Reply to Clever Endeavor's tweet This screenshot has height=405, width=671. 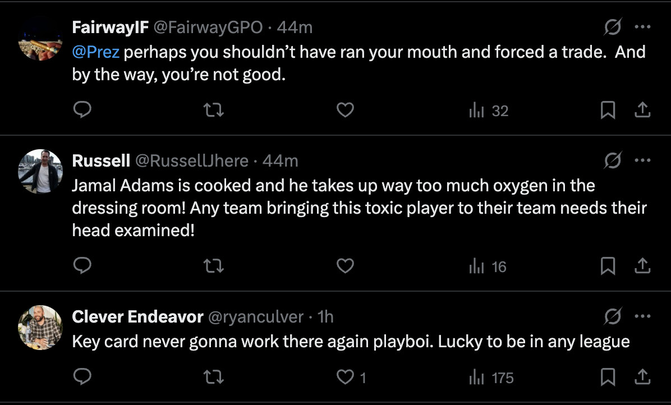pyautogui.click(x=82, y=378)
